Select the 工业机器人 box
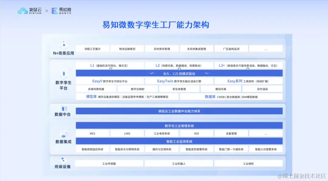This screenshot has width=328, height=181. click(179, 163)
